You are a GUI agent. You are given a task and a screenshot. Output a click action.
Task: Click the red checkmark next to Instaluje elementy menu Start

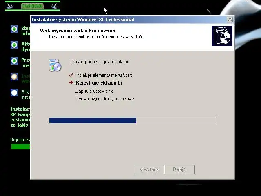[71, 75]
